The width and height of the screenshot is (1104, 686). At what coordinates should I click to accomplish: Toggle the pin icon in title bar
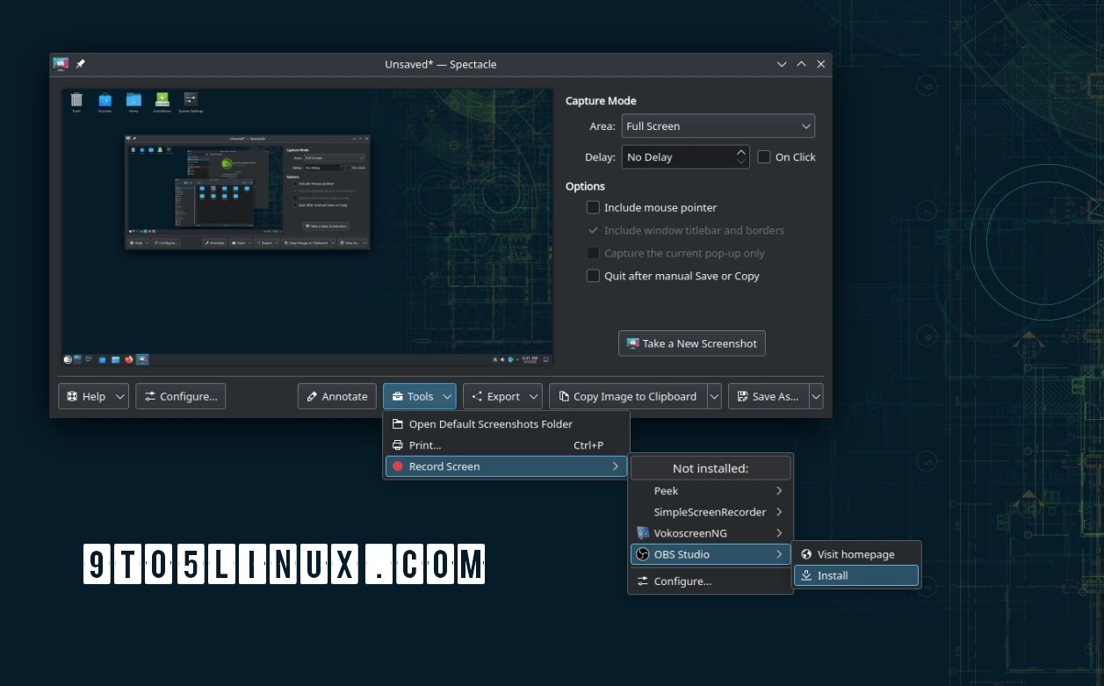(81, 64)
